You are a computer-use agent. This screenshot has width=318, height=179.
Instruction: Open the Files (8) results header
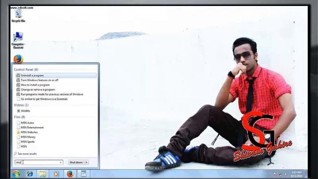click(19, 117)
